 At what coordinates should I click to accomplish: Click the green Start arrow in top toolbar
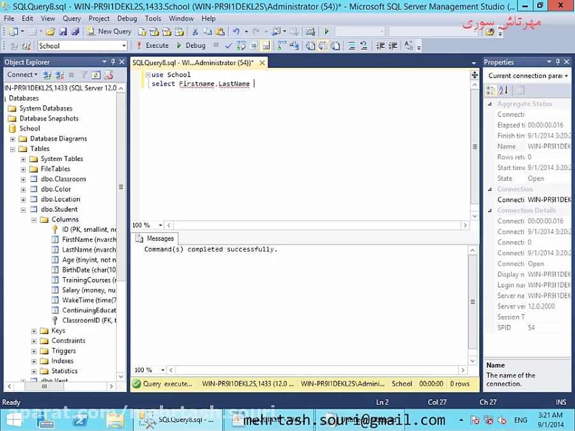click(326, 31)
